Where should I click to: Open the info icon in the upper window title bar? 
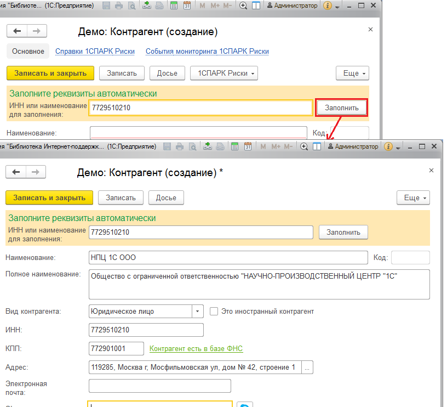tap(328, 5)
